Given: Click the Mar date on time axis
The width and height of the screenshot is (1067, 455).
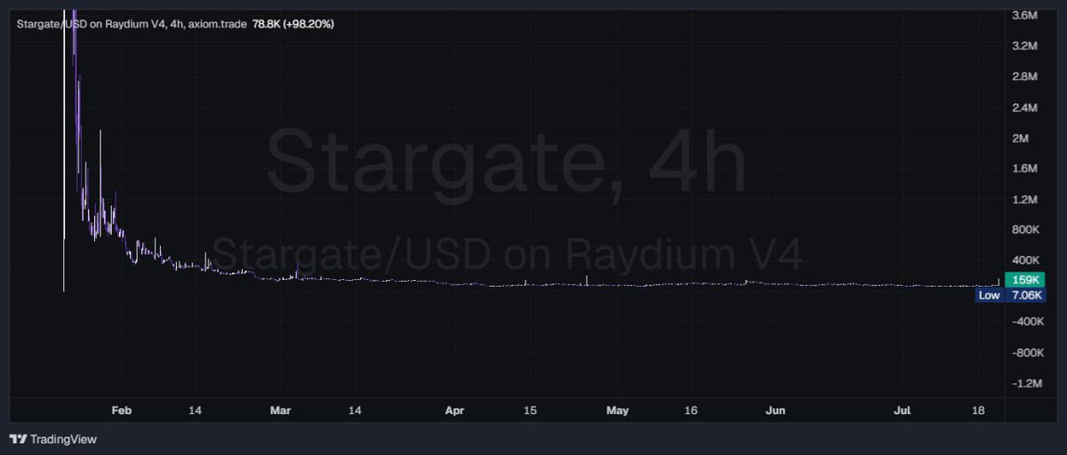Looking at the screenshot, I should pyautogui.click(x=281, y=411).
